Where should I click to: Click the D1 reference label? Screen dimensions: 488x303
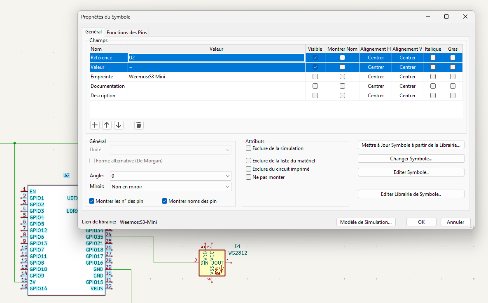(x=238, y=247)
